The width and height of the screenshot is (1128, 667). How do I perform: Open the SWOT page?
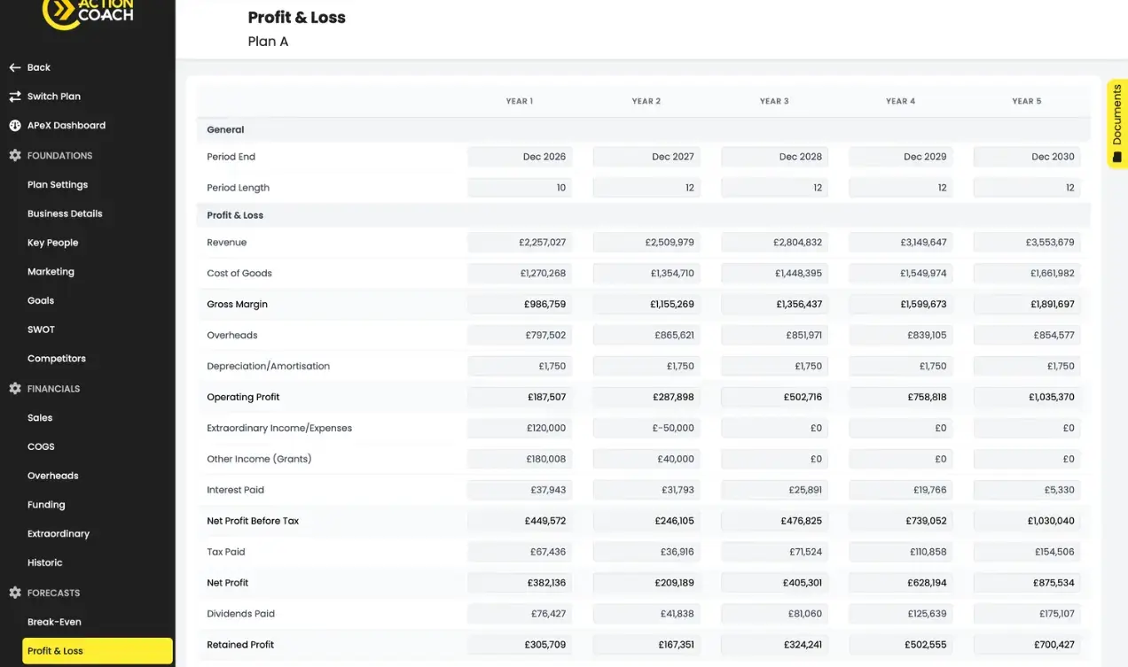click(x=41, y=330)
